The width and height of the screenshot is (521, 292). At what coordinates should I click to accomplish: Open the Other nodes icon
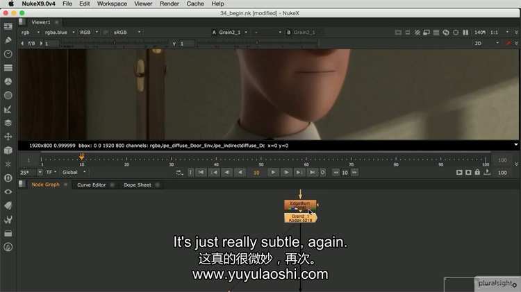[8, 233]
